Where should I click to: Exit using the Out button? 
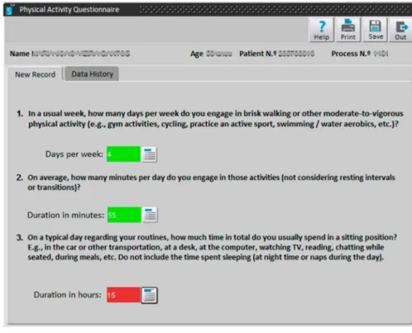(400, 30)
